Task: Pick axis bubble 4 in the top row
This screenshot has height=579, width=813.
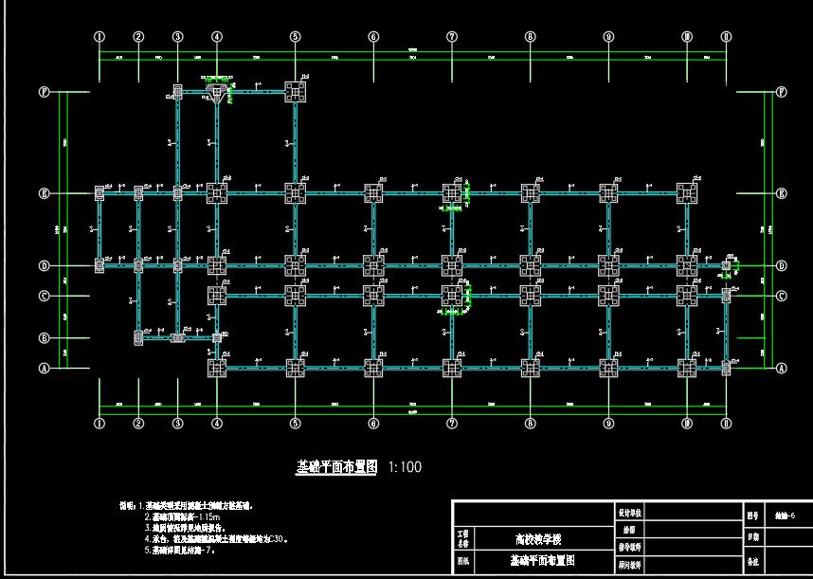Action: pos(217,37)
